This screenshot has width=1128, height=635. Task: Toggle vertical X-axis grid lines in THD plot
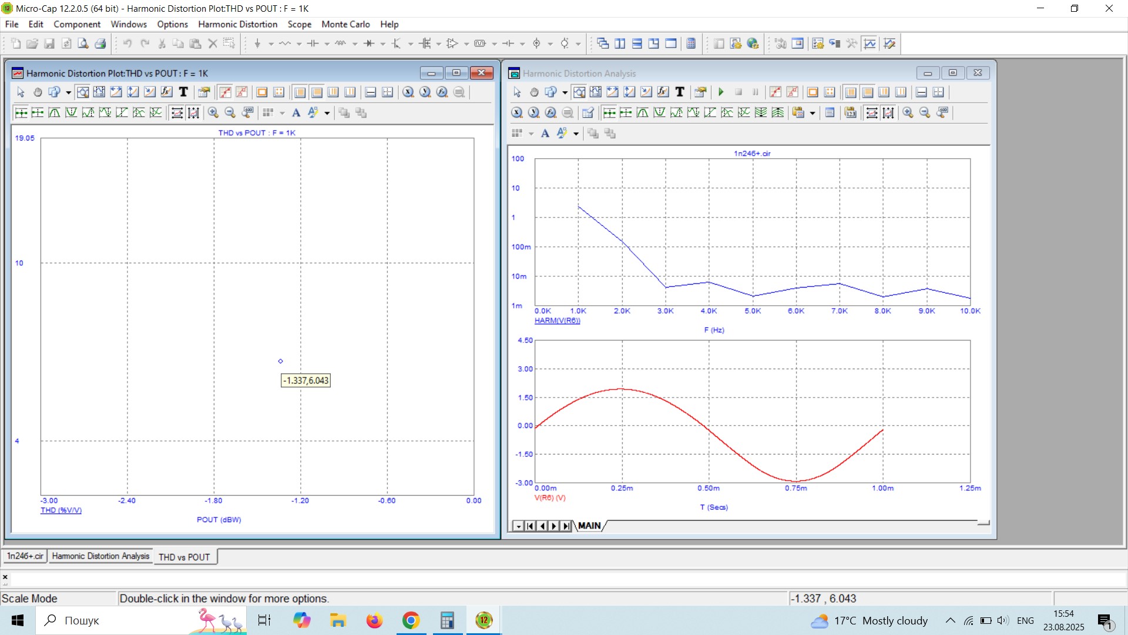[x=300, y=92]
